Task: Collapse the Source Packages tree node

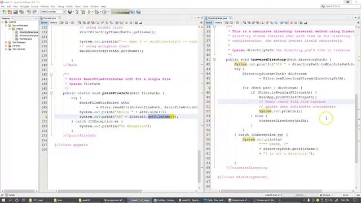Action: pyautogui.click(x=6, y=25)
